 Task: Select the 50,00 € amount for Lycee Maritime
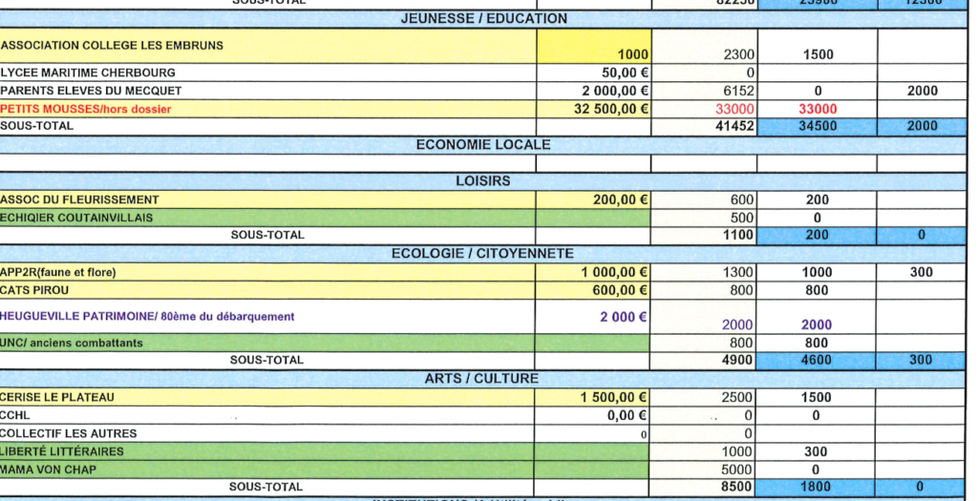[x=625, y=73]
